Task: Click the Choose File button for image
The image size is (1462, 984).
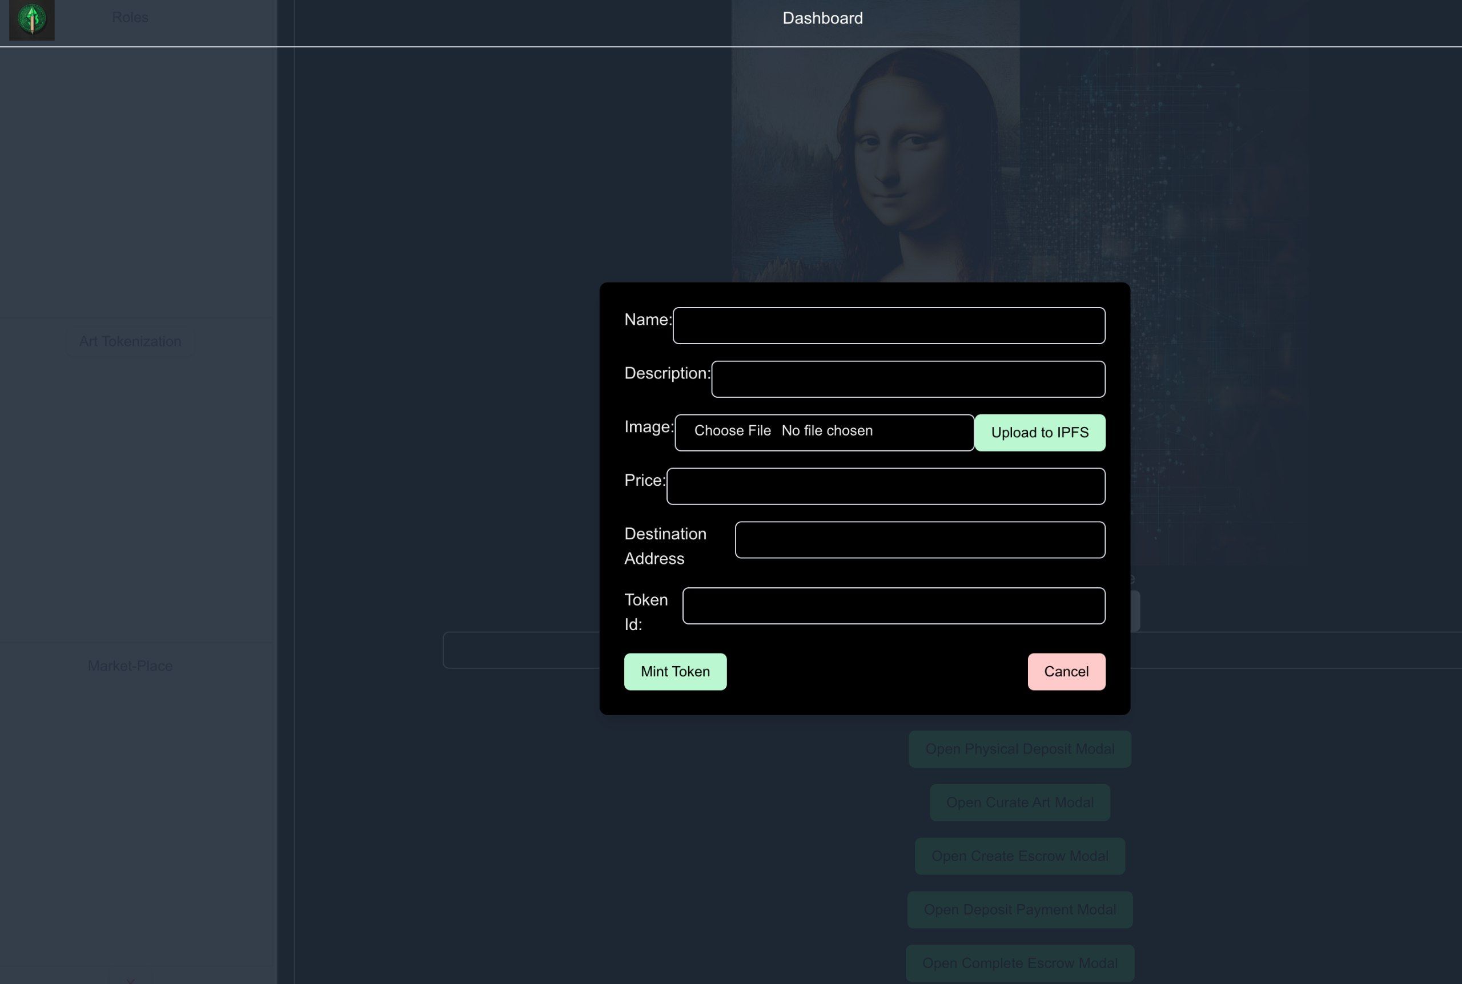Action: 732,429
